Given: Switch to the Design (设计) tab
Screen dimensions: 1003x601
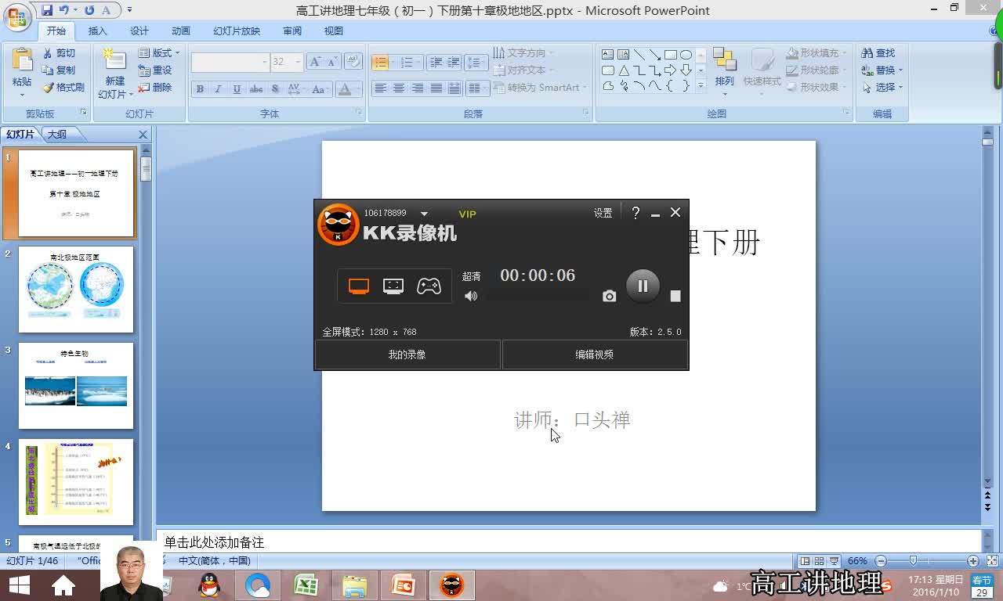Looking at the screenshot, I should click(139, 31).
